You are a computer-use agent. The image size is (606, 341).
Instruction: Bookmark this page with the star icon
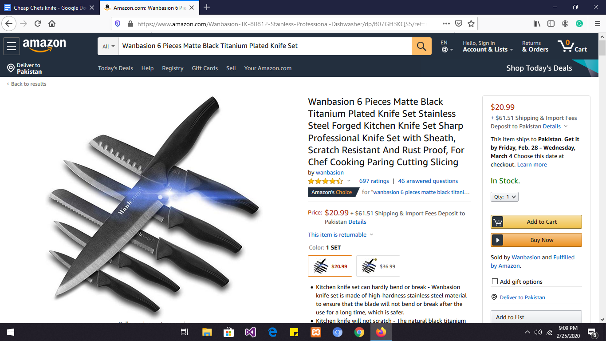(471, 24)
